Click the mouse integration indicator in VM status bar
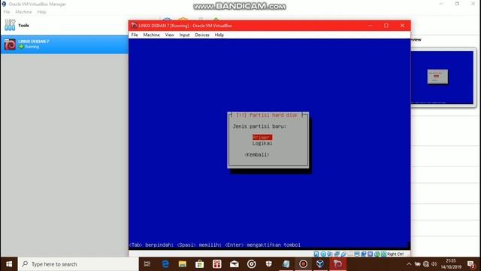481x271 pixels. 377,254
